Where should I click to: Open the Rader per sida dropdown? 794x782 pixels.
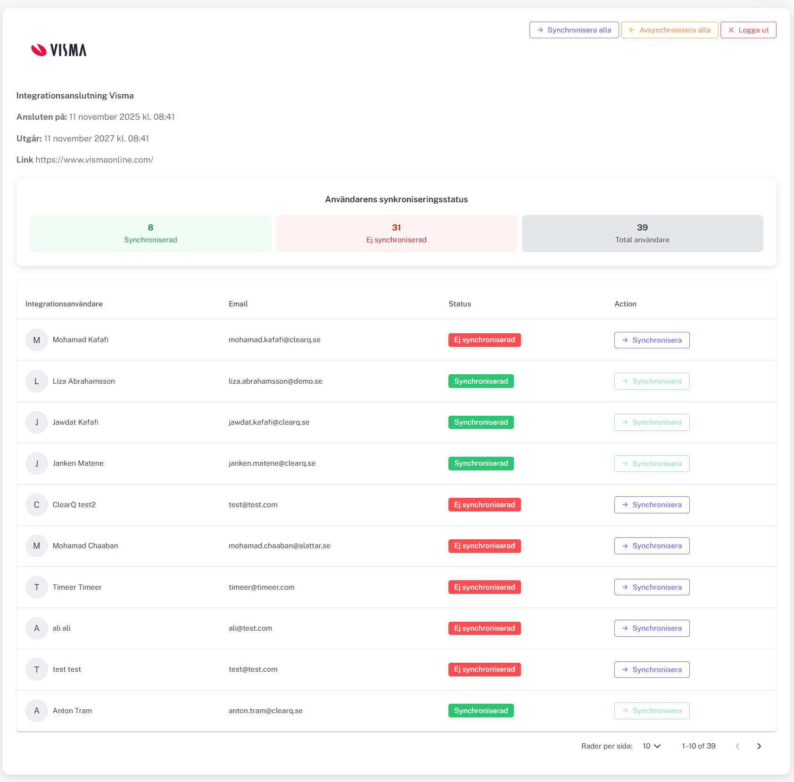coord(651,746)
